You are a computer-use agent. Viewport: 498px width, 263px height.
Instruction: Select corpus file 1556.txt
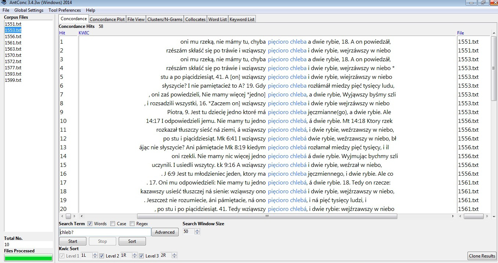13,36
